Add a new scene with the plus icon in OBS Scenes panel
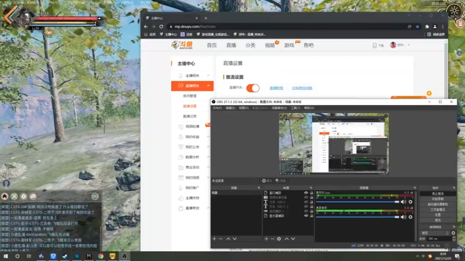The width and height of the screenshot is (465, 261). click(214, 239)
